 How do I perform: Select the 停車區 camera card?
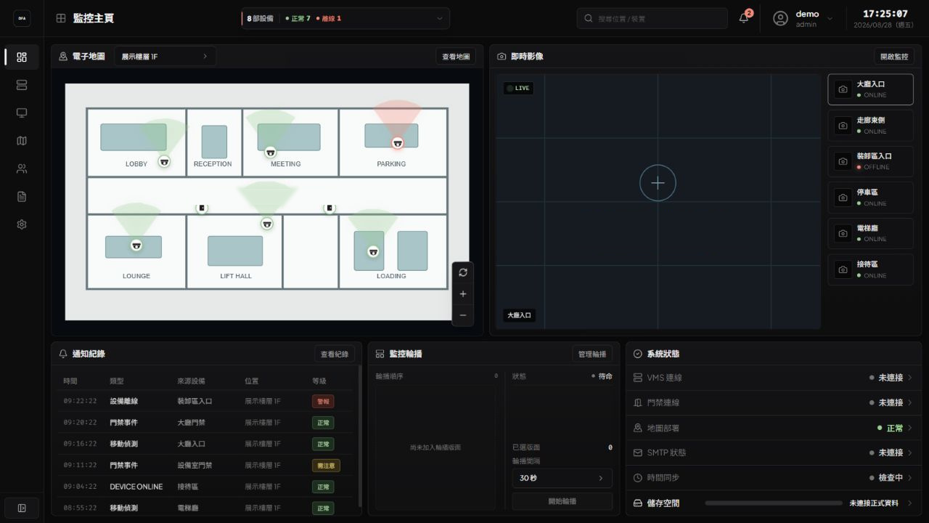[x=870, y=198]
